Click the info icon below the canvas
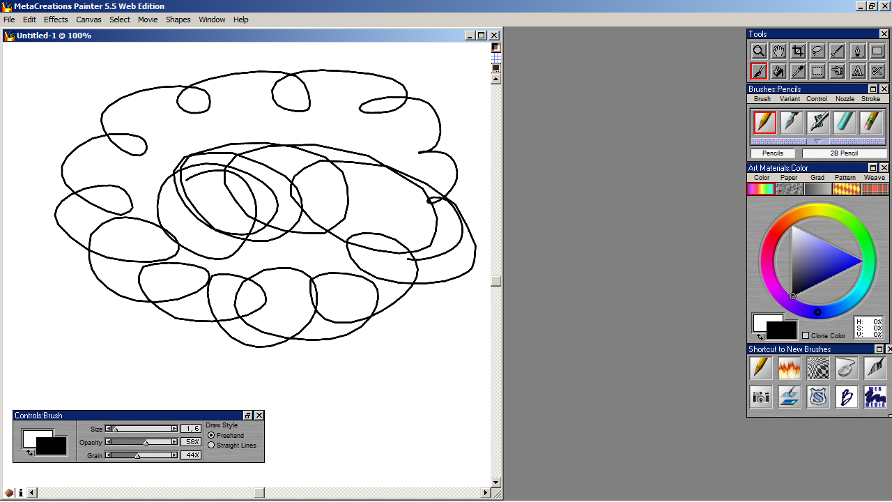Image resolution: width=892 pixels, height=502 pixels. (21, 493)
